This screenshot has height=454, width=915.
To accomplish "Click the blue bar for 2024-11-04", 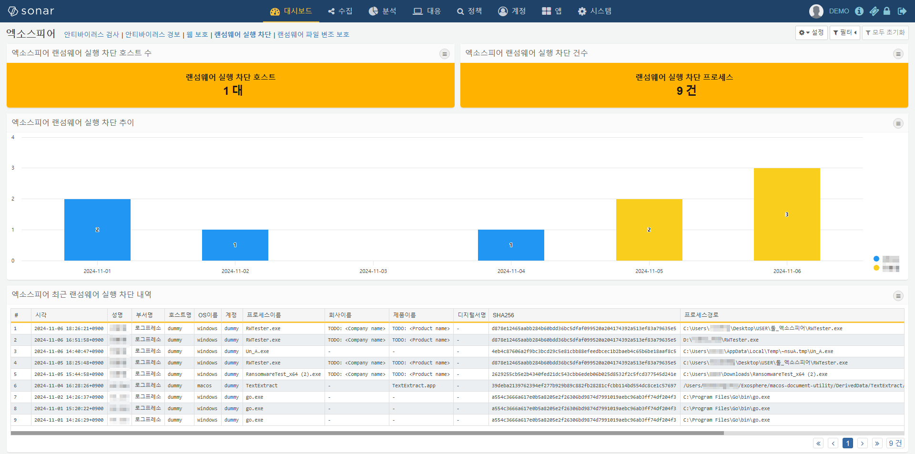I will 511,245.
